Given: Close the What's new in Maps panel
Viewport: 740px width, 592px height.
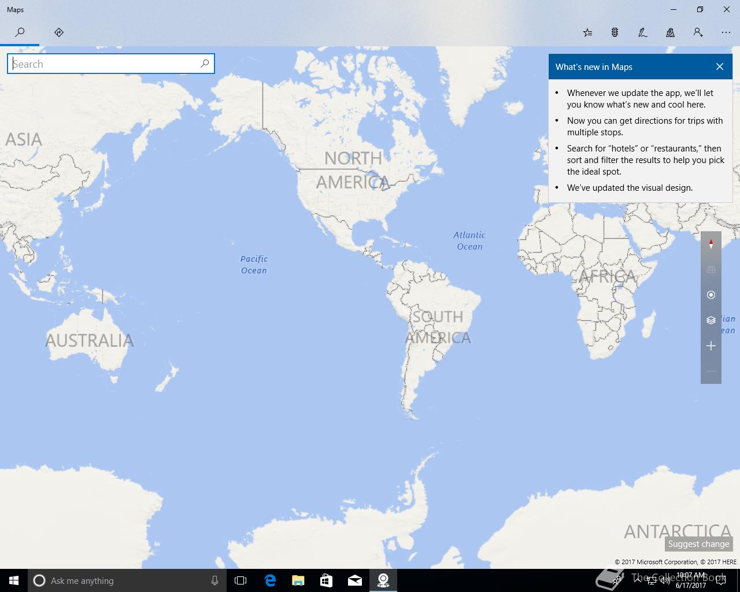Looking at the screenshot, I should pyautogui.click(x=720, y=66).
